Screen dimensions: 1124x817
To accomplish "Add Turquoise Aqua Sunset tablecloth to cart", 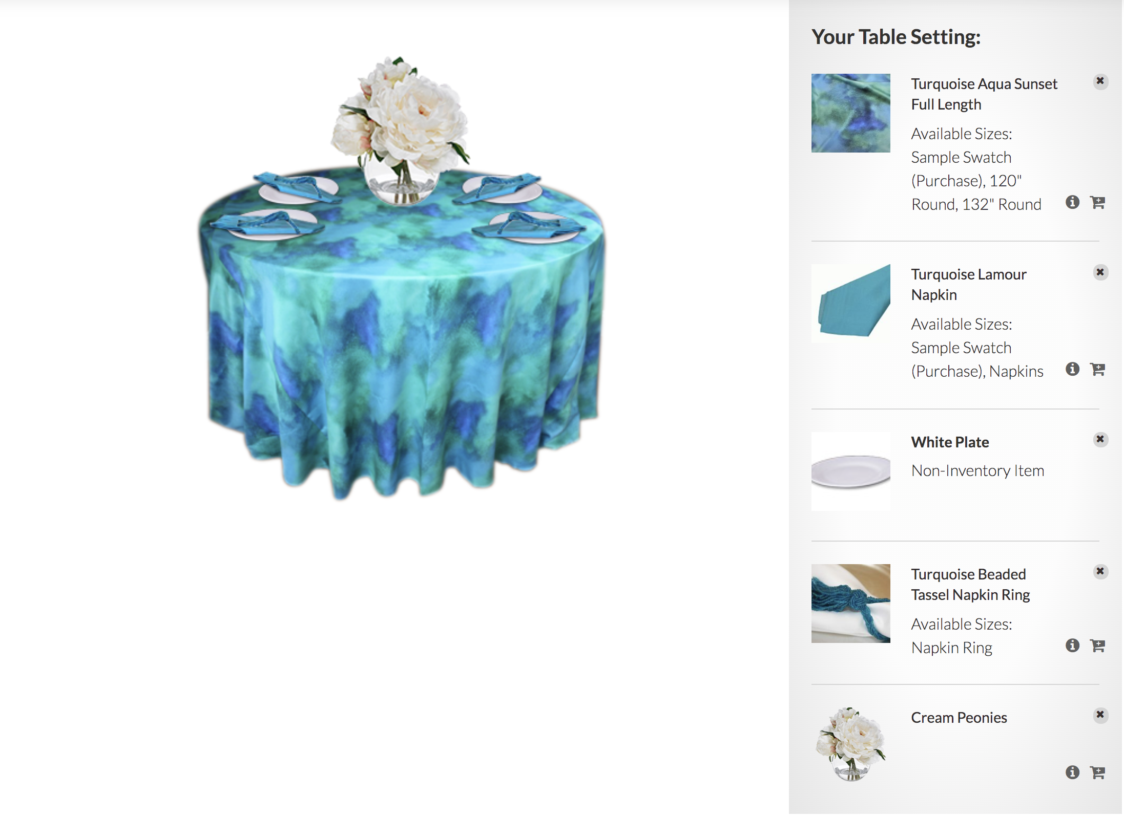I will tap(1097, 202).
